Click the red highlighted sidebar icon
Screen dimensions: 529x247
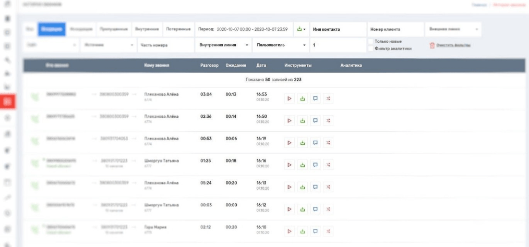8,102
